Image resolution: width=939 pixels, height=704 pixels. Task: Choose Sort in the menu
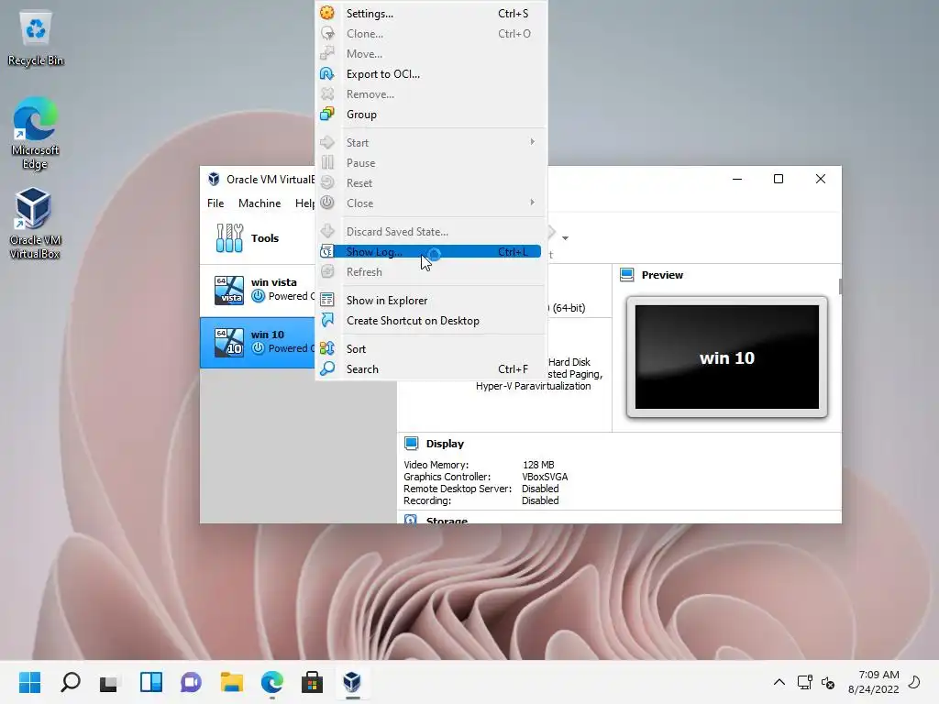tap(431, 349)
